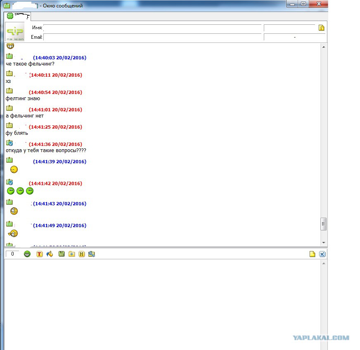Click the message icon beside 14:41:25 timestamp
The image size is (360, 350).
9,125
